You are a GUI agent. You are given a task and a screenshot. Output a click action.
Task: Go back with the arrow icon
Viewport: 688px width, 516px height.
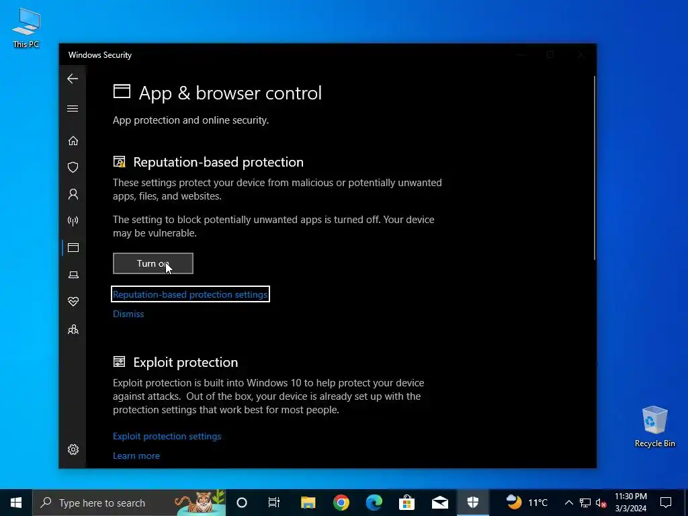pos(73,79)
